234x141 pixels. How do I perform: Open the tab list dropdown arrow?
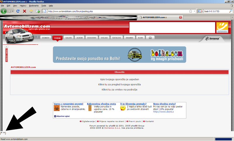233,18
